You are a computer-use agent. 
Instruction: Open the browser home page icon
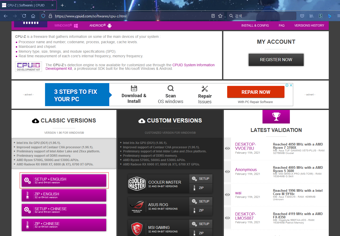point(33,16)
